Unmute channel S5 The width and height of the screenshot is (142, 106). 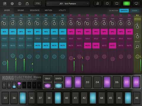click(38, 46)
